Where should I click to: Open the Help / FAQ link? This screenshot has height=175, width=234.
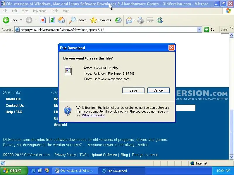click(14, 112)
